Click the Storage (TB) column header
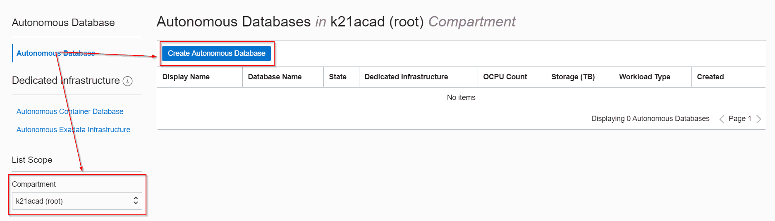 pyautogui.click(x=573, y=77)
